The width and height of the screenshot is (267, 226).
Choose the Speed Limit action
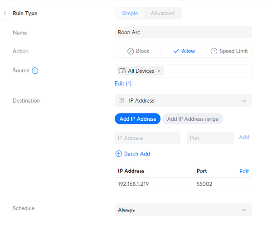[229, 51]
